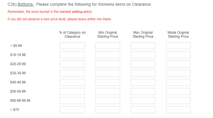213x118 pixels.
Task: Click Max Original Starting Price for $60.99-69.99
Action: tap(143, 101)
